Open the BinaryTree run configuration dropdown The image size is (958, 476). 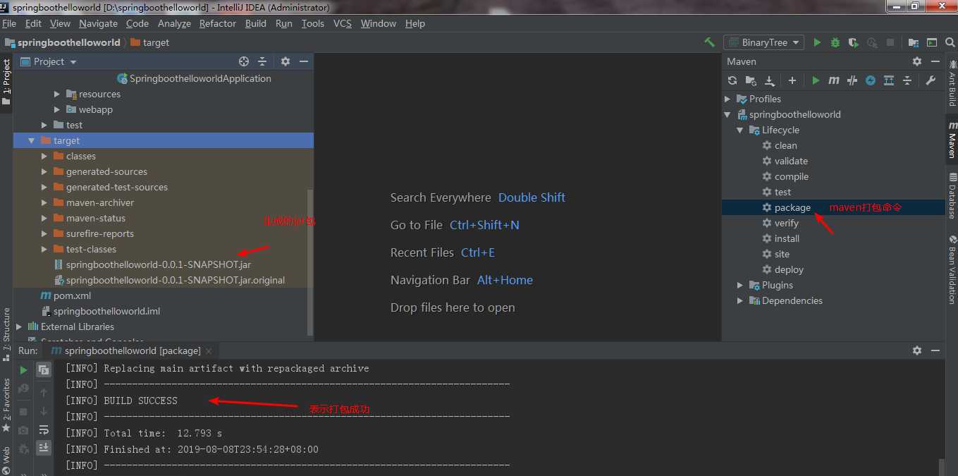tap(763, 42)
